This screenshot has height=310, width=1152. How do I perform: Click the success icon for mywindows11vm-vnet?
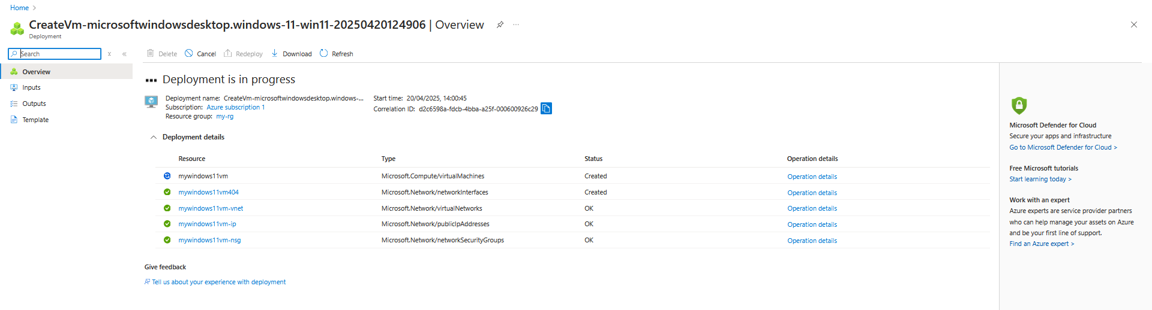(167, 208)
